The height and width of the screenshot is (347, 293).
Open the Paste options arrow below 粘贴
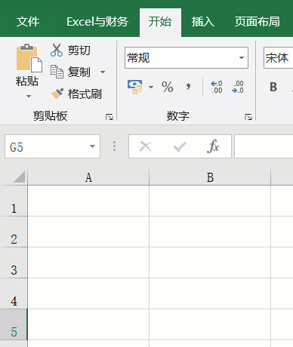[x=29, y=96]
